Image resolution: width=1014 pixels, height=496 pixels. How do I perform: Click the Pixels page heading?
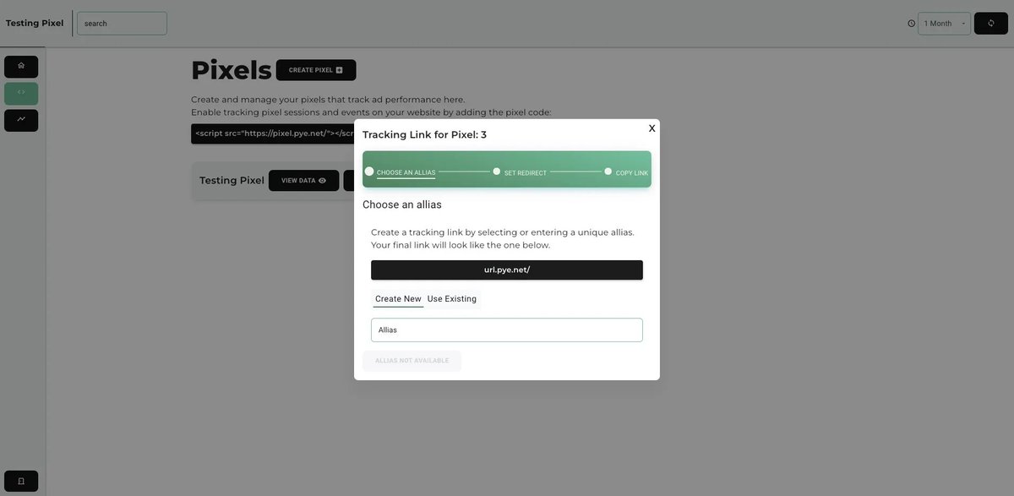pyautogui.click(x=232, y=70)
